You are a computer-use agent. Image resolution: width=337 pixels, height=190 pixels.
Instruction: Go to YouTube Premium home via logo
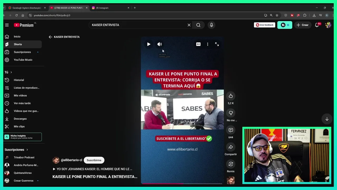[24, 25]
